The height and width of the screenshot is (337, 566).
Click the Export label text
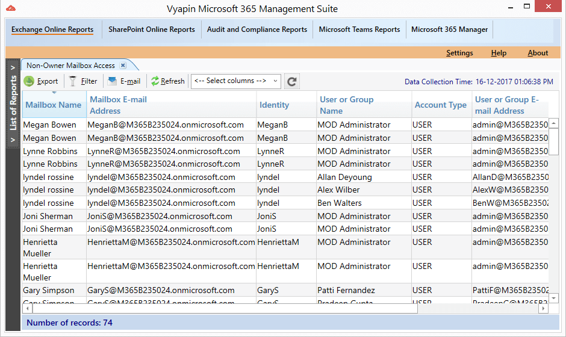pyautogui.click(x=48, y=82)
